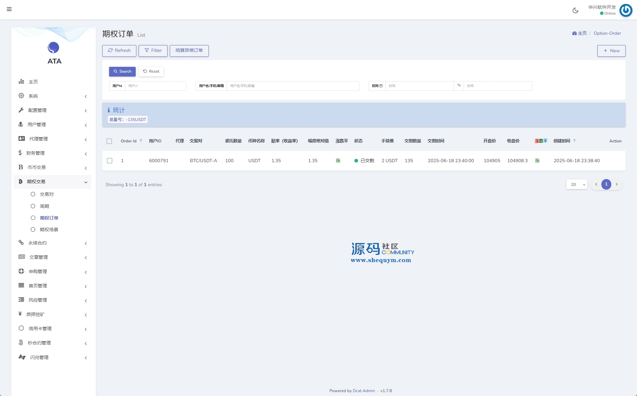Screen dimensions: 637x396
Task: Open the 周期 menu item
Action: coord(44,206)
